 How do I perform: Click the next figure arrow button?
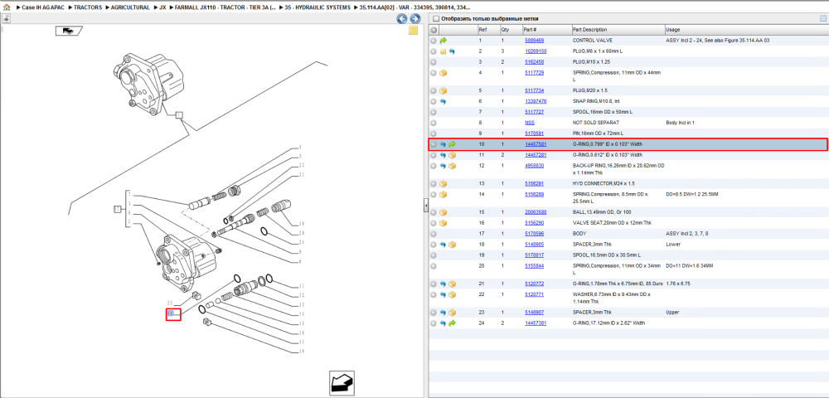pyautogui.click(x=415, y=19)
